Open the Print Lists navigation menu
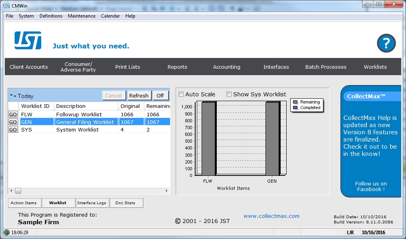 pos(127,67)
